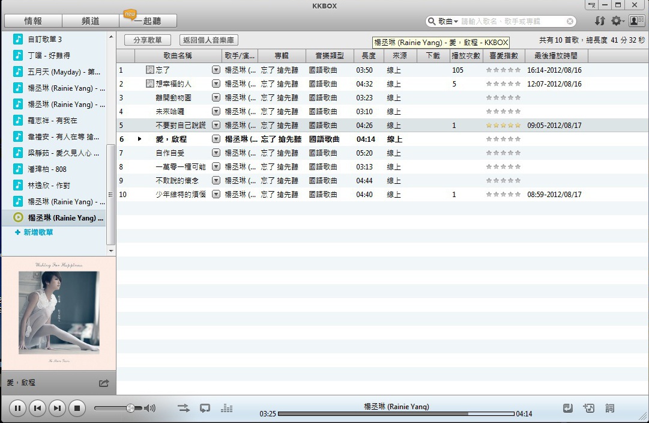Sort by the 長度 column header
The width and height of the screenshot is (649, 423).
369,55
